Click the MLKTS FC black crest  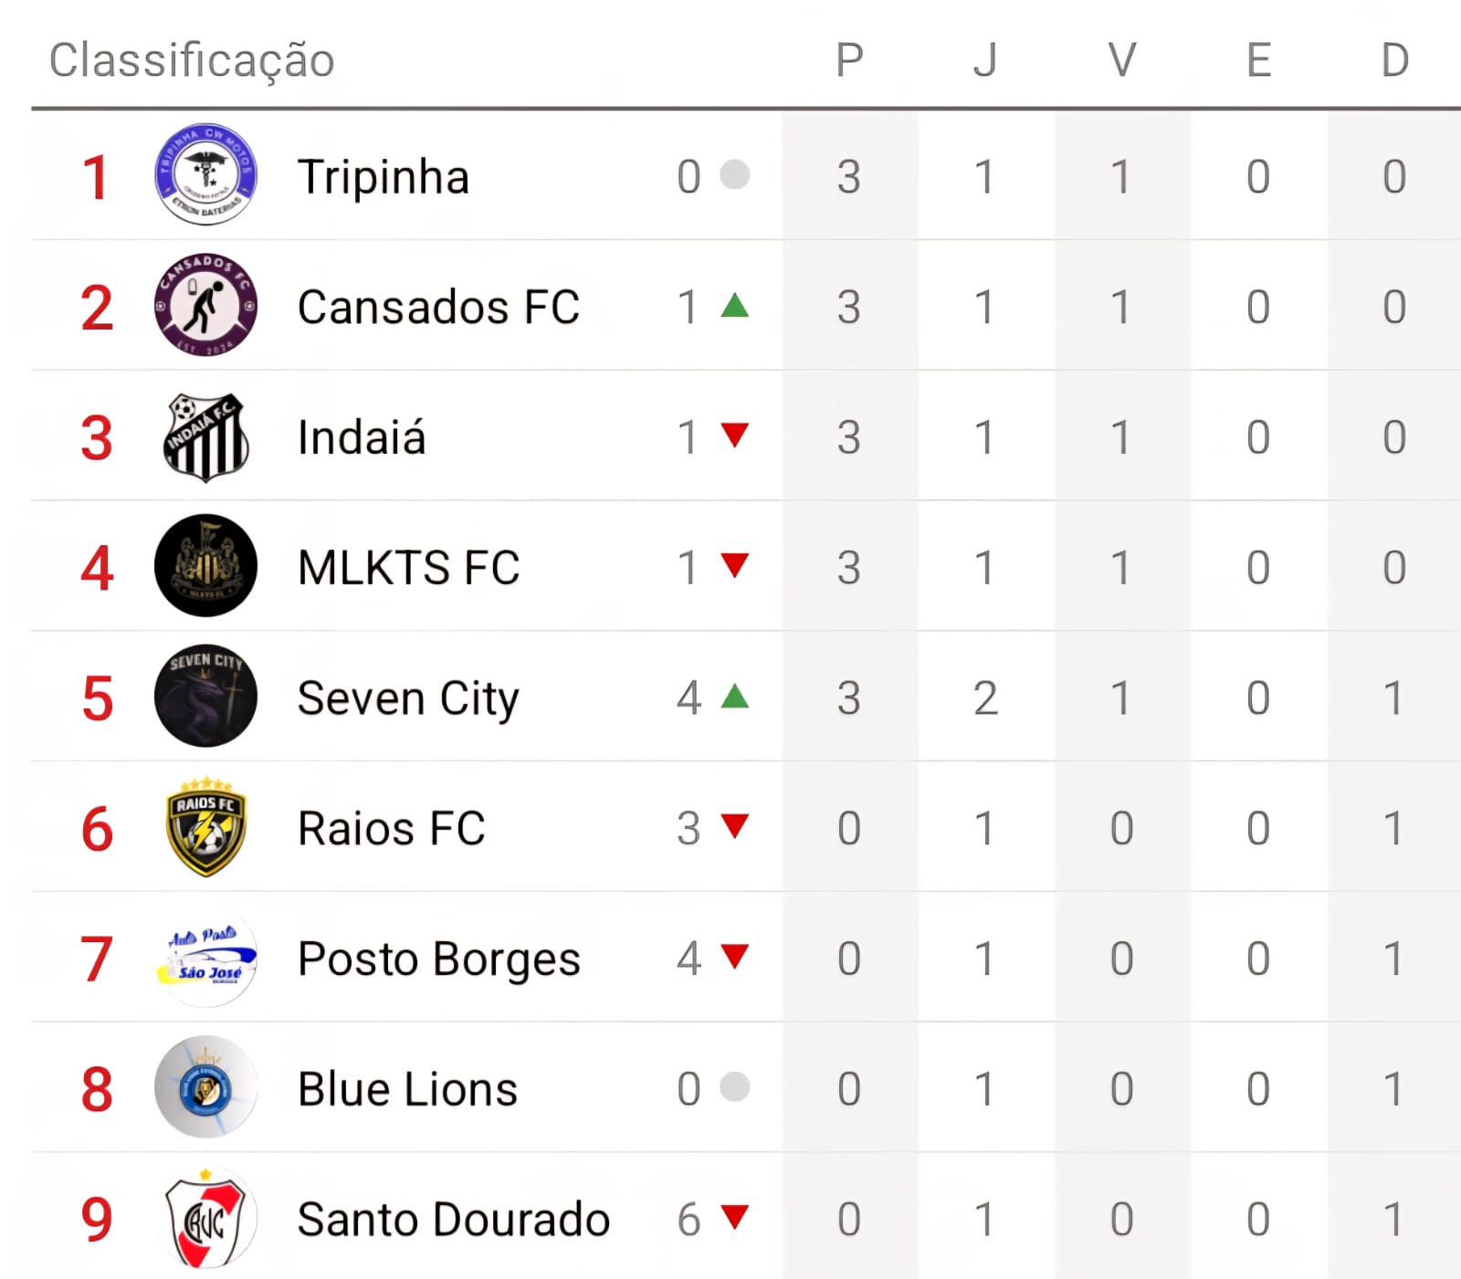point(205,566)
